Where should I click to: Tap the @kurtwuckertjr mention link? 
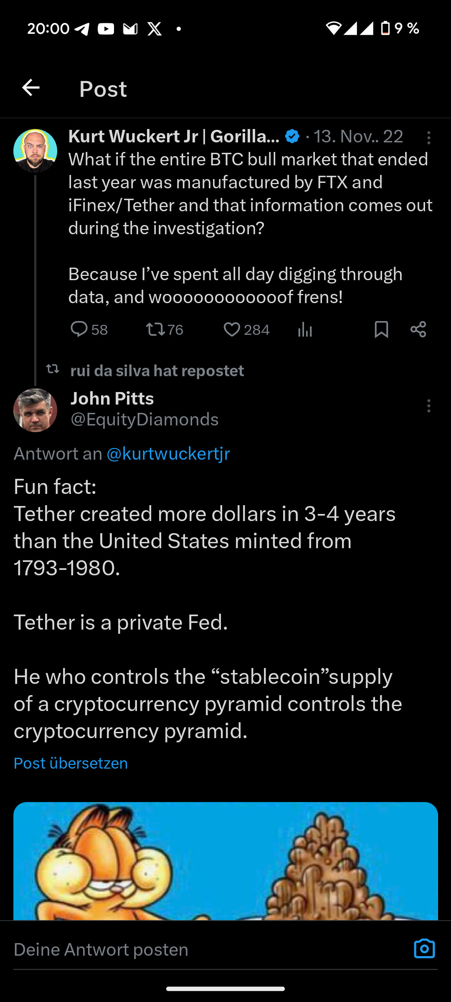click(168, 454)
